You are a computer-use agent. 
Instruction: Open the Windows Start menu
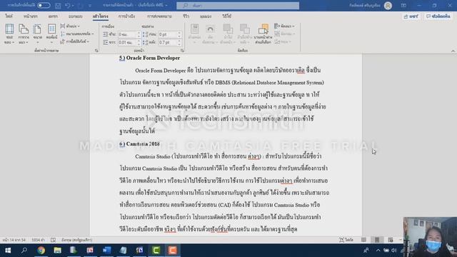[8, 251]
